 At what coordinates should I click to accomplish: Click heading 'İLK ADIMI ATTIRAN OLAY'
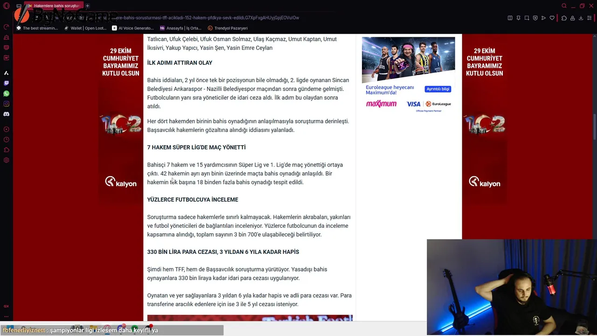tap(180, 63)
